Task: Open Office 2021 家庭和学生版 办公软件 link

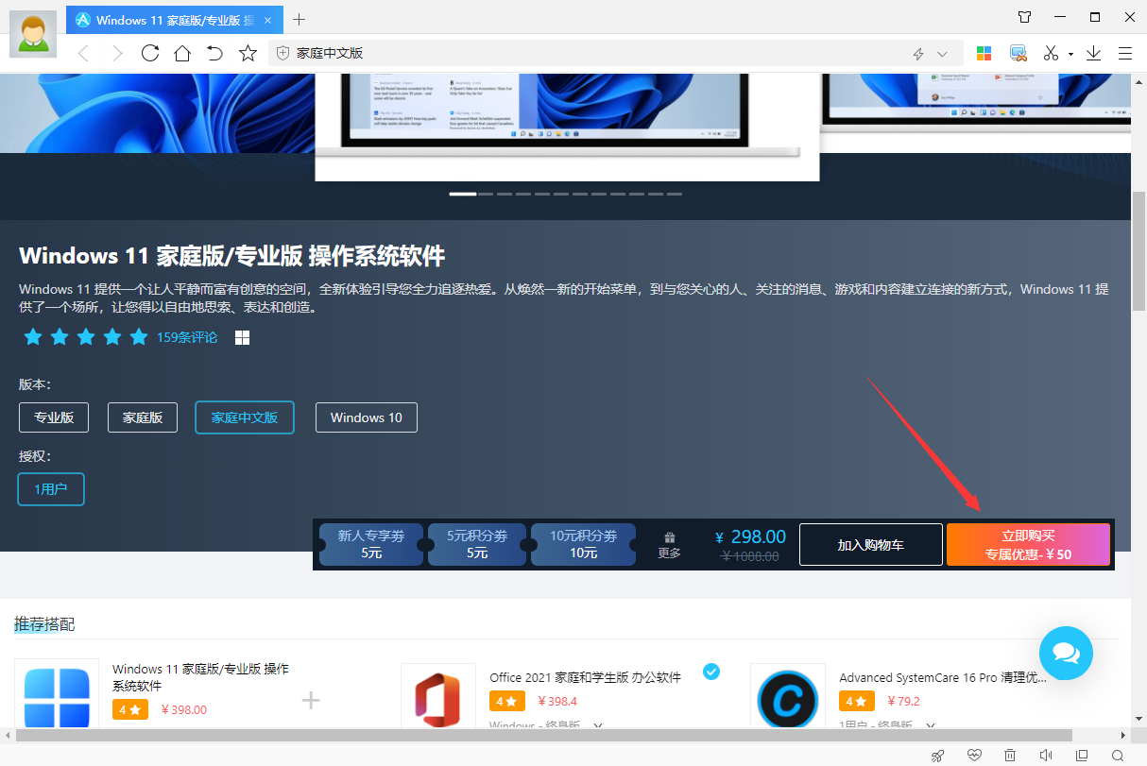Action: 586,677
